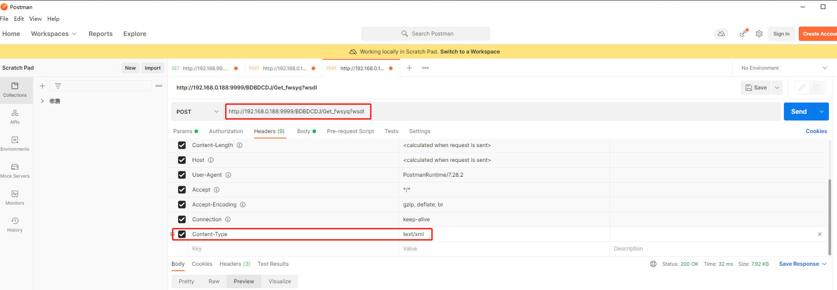The image size is (837, 290).
Task: Switch to the Params tab
Action: [x=185, y=131]
